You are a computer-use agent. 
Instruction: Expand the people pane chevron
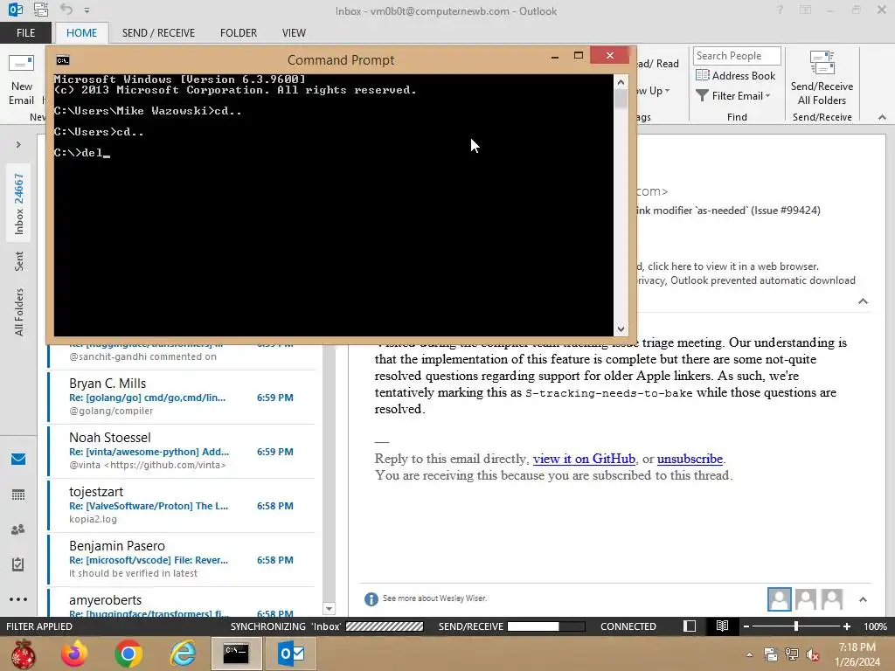863,599
